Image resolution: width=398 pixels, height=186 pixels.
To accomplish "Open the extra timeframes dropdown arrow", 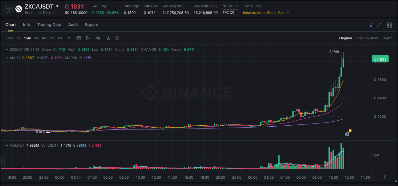I will (x=68, y=38).
